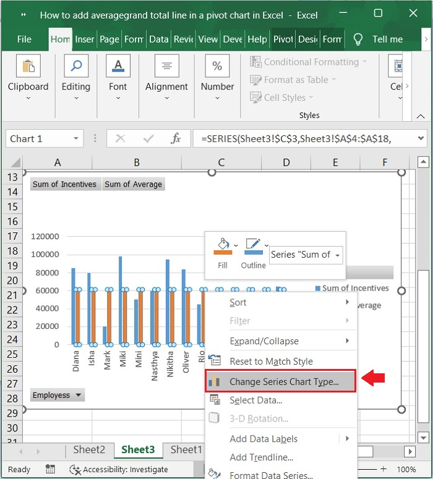Screen dimensions: 433x479
Task: Click the Sum of Incentives field button
Action: tap(64, 184)
